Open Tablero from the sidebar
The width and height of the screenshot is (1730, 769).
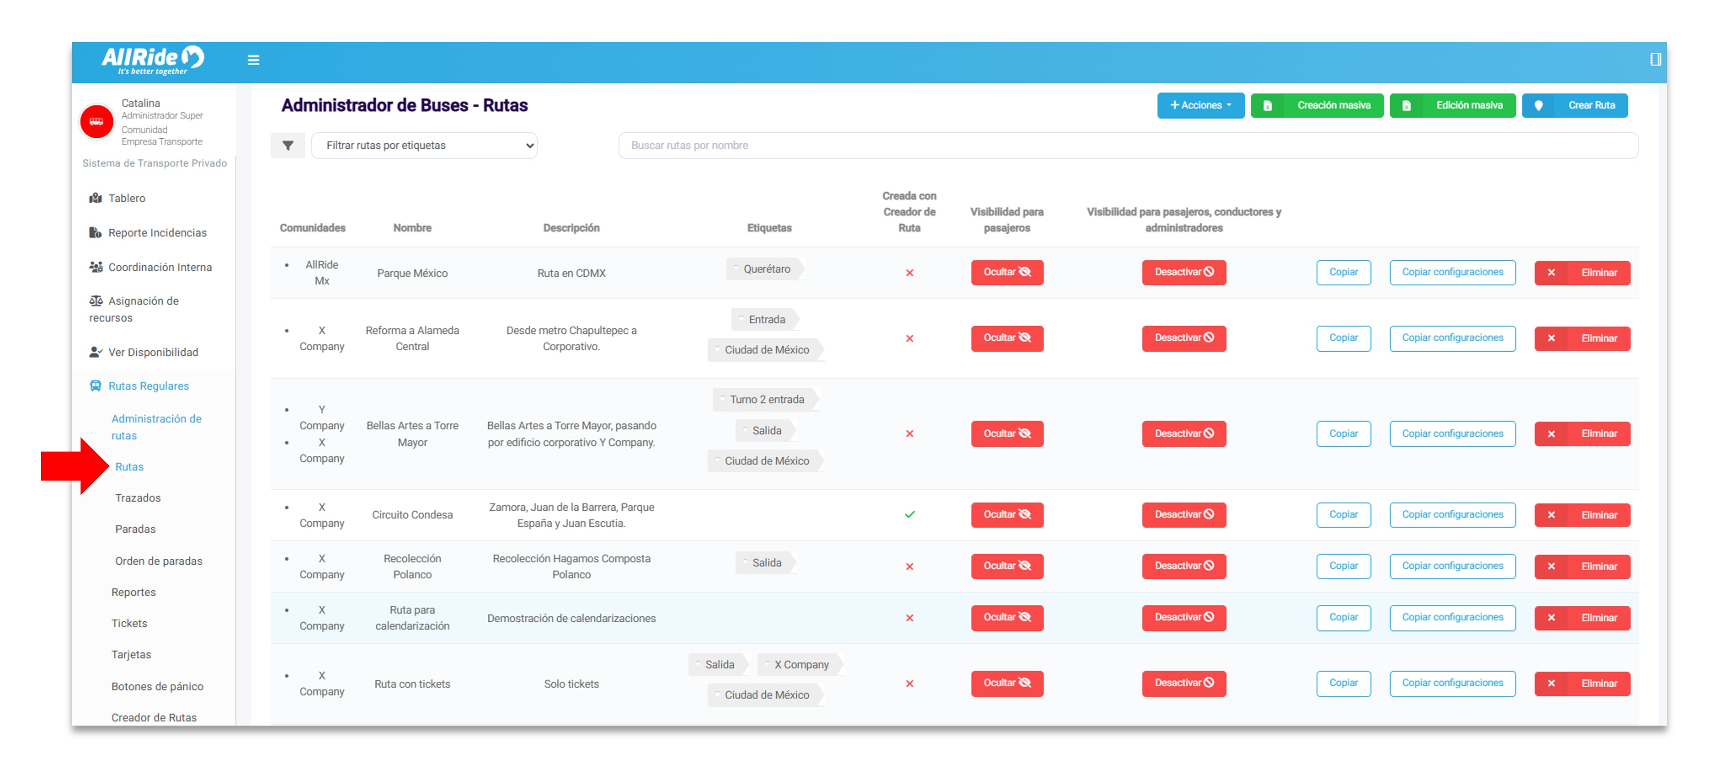pos(126,198)
